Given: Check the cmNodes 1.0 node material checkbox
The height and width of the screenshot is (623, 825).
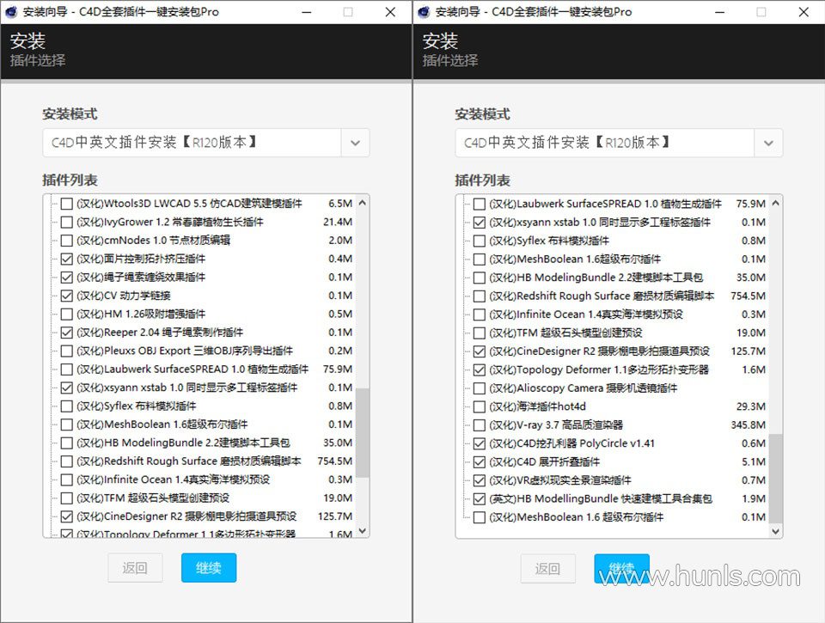Looking at the screenshot, I should click(x=66, y=240).
